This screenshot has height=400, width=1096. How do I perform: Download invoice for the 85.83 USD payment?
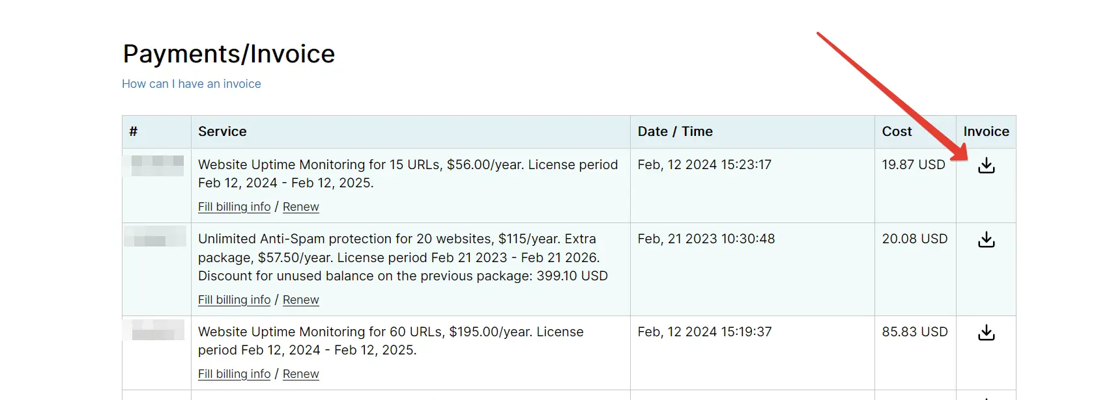point(986,333)
